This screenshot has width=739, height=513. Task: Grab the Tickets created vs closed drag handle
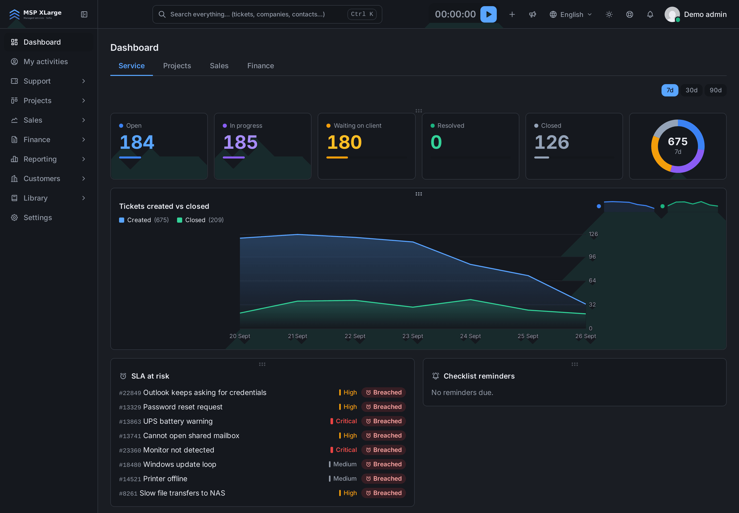pyautogui.click(x=418, y=194)
